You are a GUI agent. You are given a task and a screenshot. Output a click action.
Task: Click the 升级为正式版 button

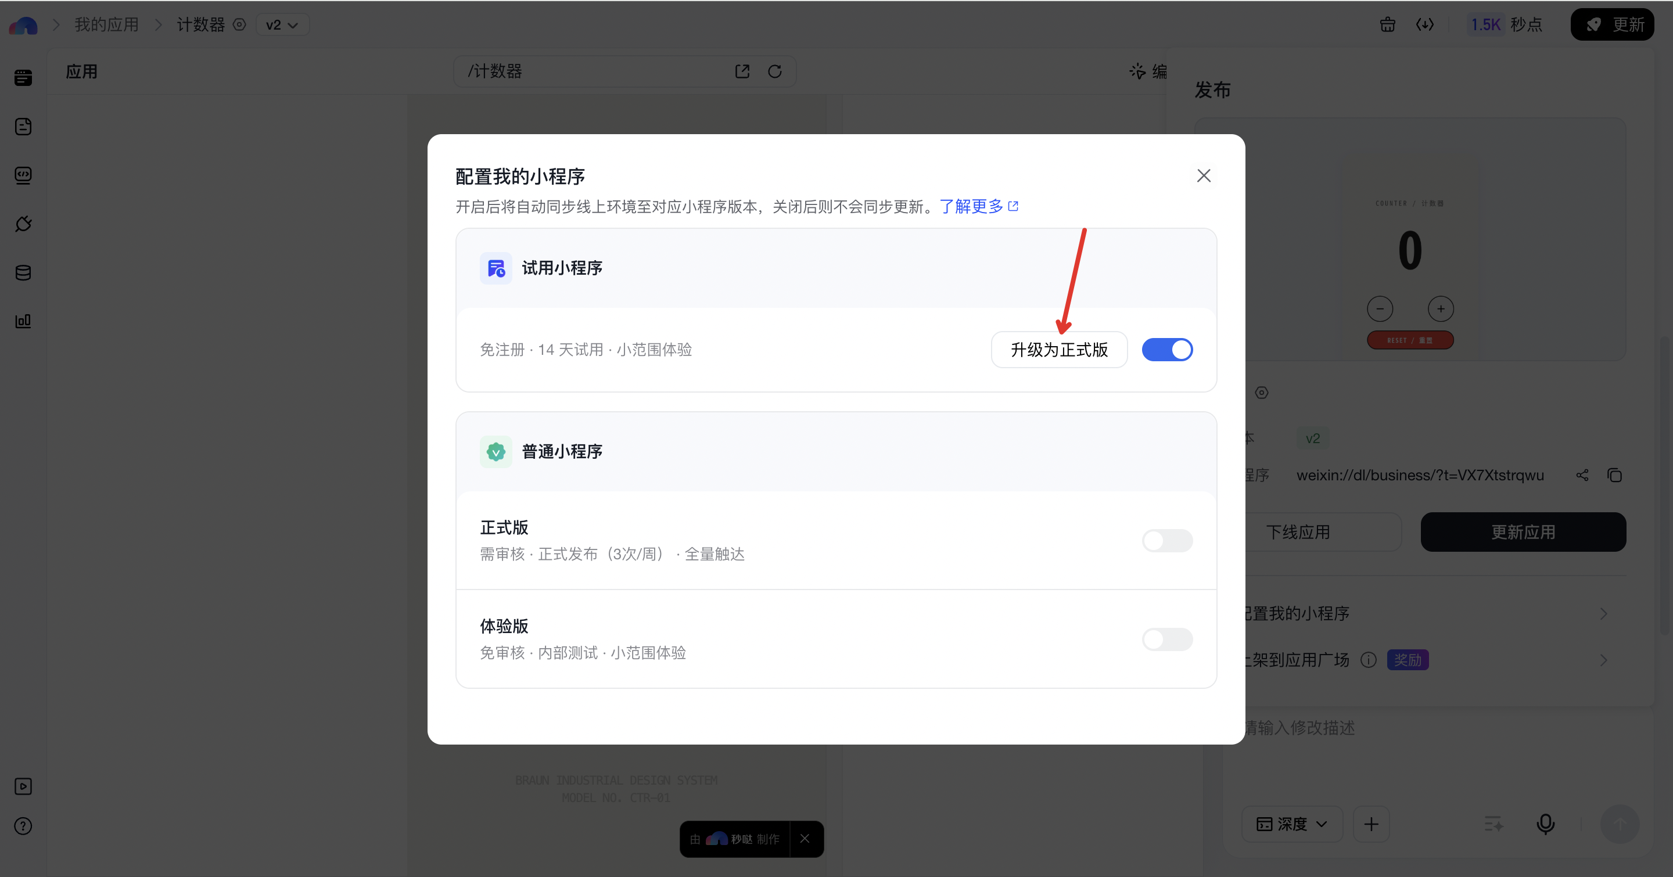coord(1059,350)
